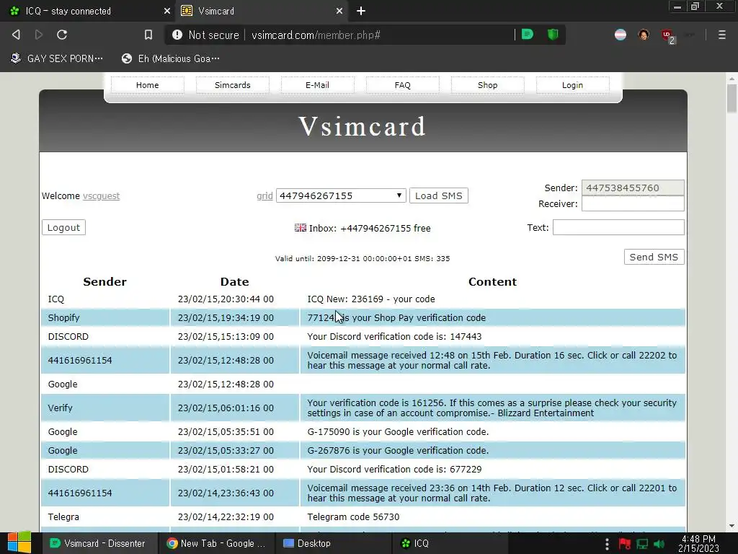Open the Windows Start button

pyautogui.click(x=19, y=543)
